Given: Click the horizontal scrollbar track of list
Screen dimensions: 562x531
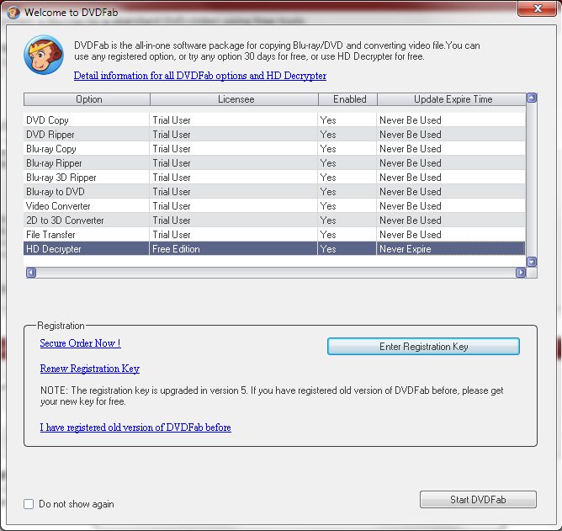Looking at the screenshot, I should (x=276, y=273).
